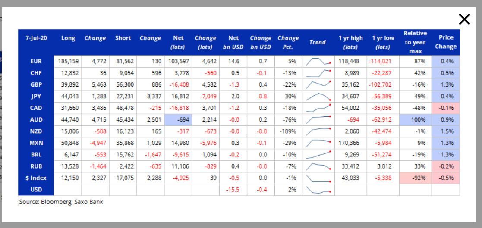482x228 pixels.
Task: Click EUR 1 yr low '-114,021'
Action: 380,61
